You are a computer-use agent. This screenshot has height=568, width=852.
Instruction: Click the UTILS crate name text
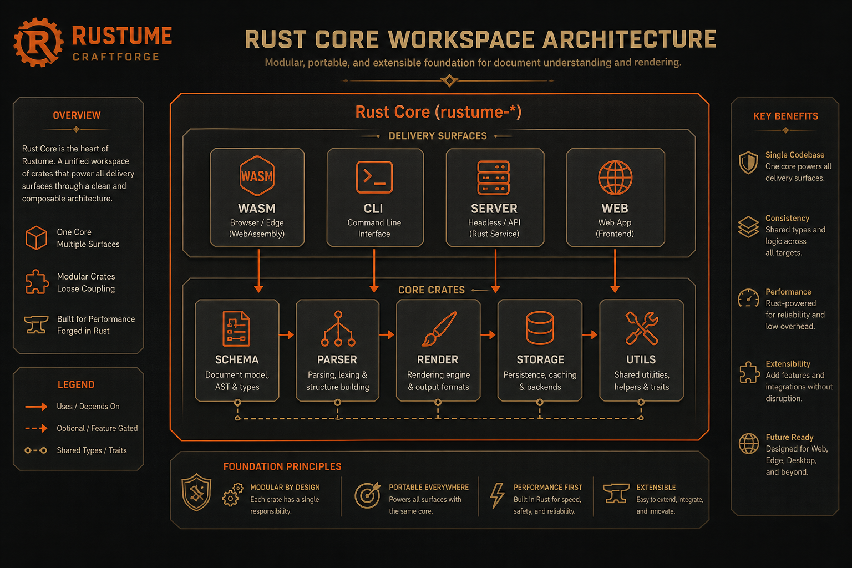pos(641,359)
